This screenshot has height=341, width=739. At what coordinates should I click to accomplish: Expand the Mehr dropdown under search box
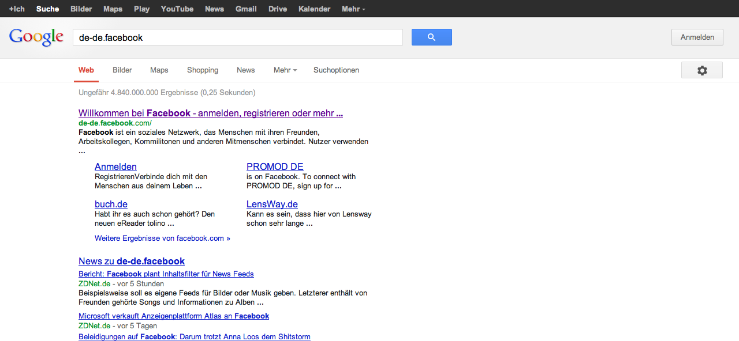click(x=285, y=70)
